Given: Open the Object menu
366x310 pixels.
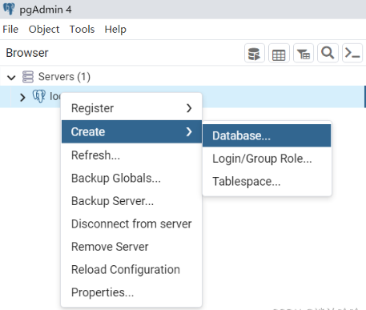Looking at the screenshot, I should (x=44, y=29).
